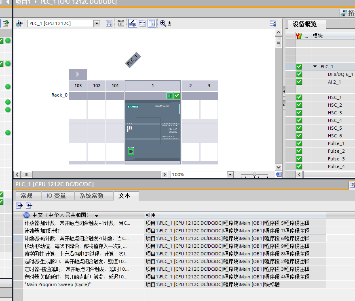This screenshot has width=355, height=301.
Task: Click the import texts icon
Action: pos(29,206)
